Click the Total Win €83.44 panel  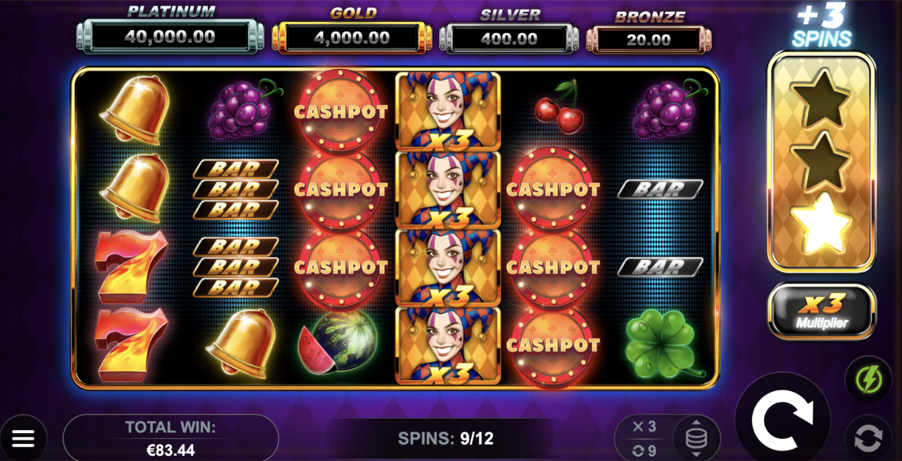(170, 438)
